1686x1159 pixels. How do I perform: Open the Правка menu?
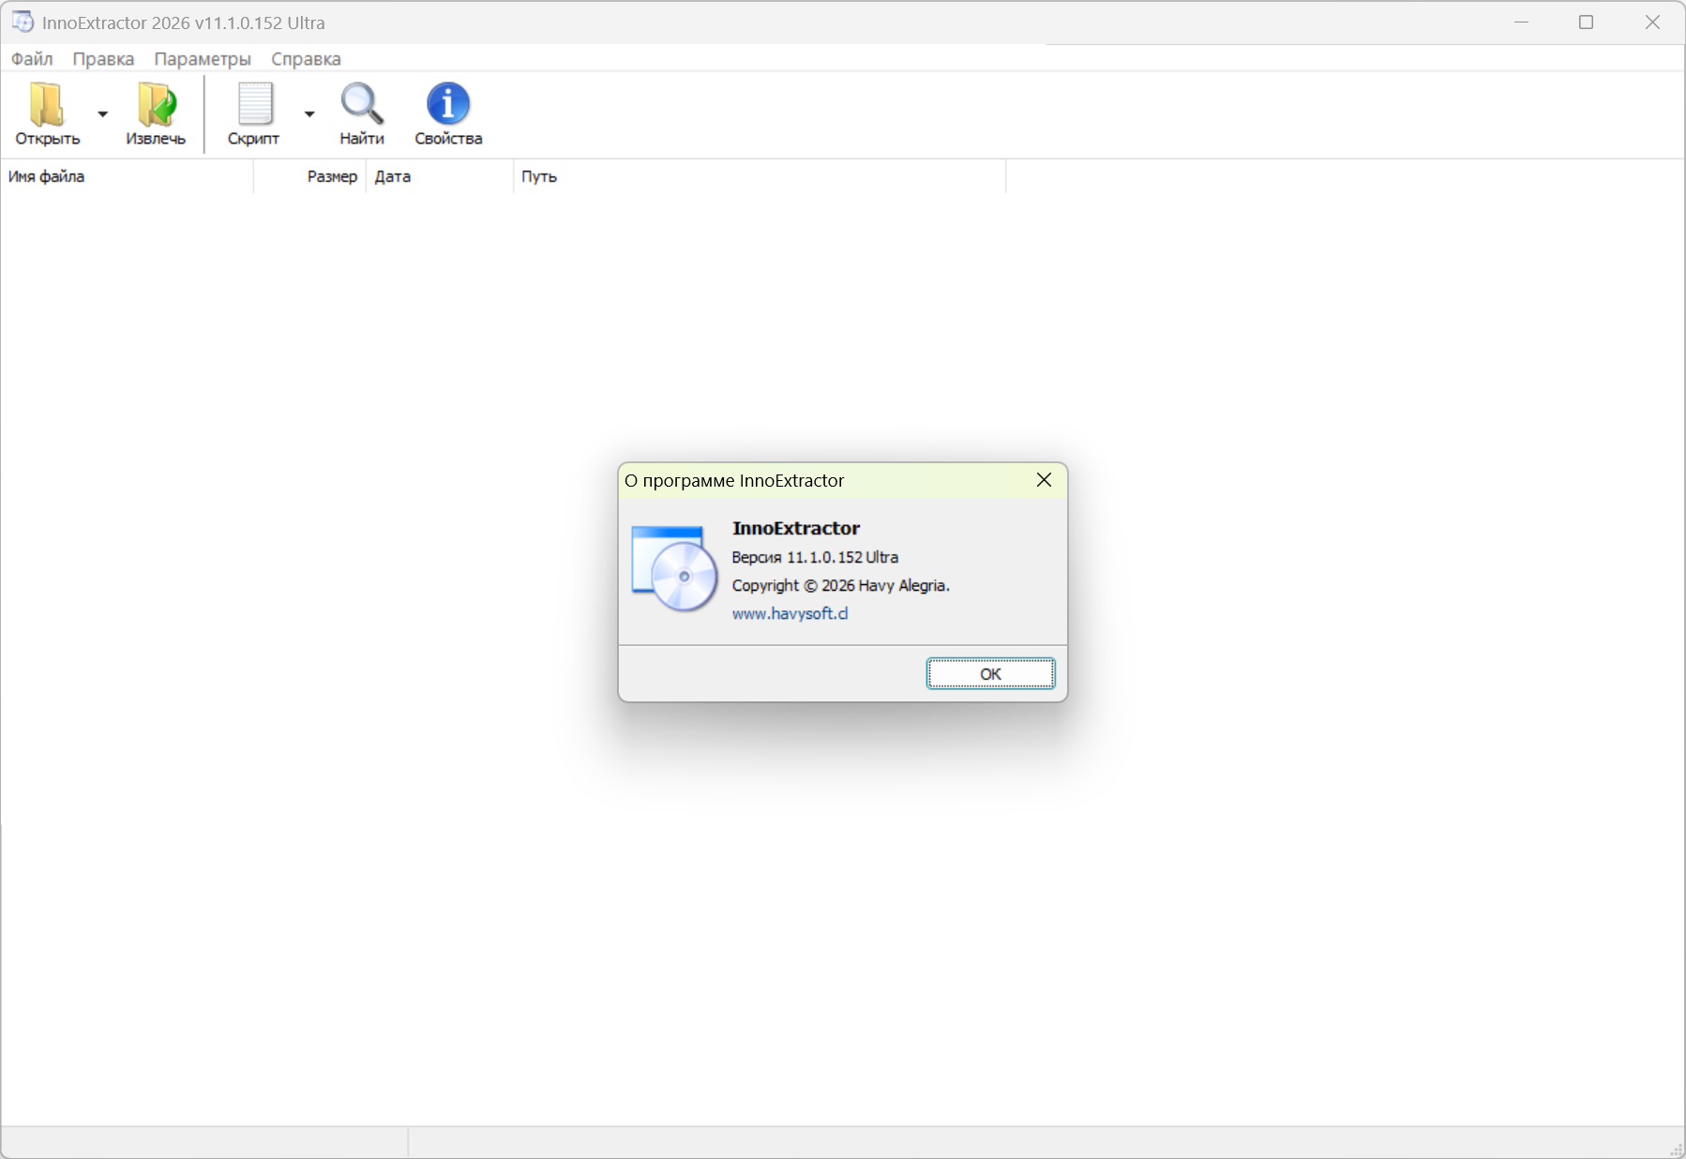coord(103,59)
